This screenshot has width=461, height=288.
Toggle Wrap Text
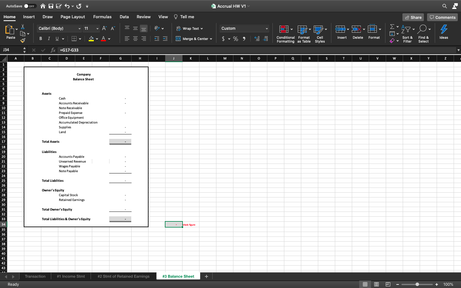190,28
